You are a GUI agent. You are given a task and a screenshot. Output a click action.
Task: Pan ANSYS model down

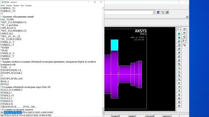(x=179, y=95)
